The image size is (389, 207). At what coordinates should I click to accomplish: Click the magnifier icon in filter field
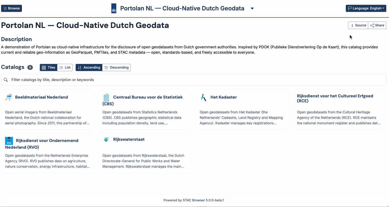coord(6,80)
